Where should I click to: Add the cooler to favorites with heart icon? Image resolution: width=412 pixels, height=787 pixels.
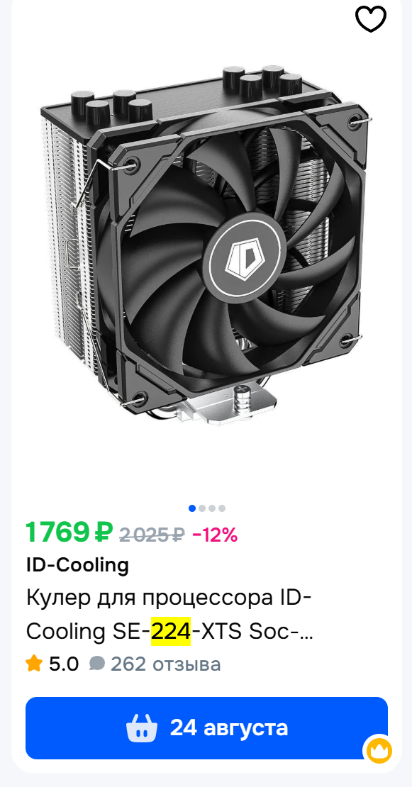tap(371, 19)
